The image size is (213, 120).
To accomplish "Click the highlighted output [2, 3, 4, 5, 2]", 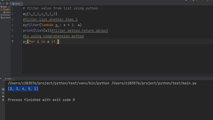I will pos(23,89).
